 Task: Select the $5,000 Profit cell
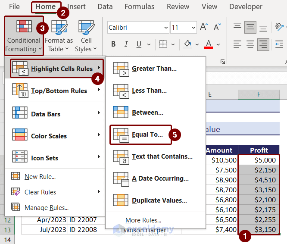[259, 160]
